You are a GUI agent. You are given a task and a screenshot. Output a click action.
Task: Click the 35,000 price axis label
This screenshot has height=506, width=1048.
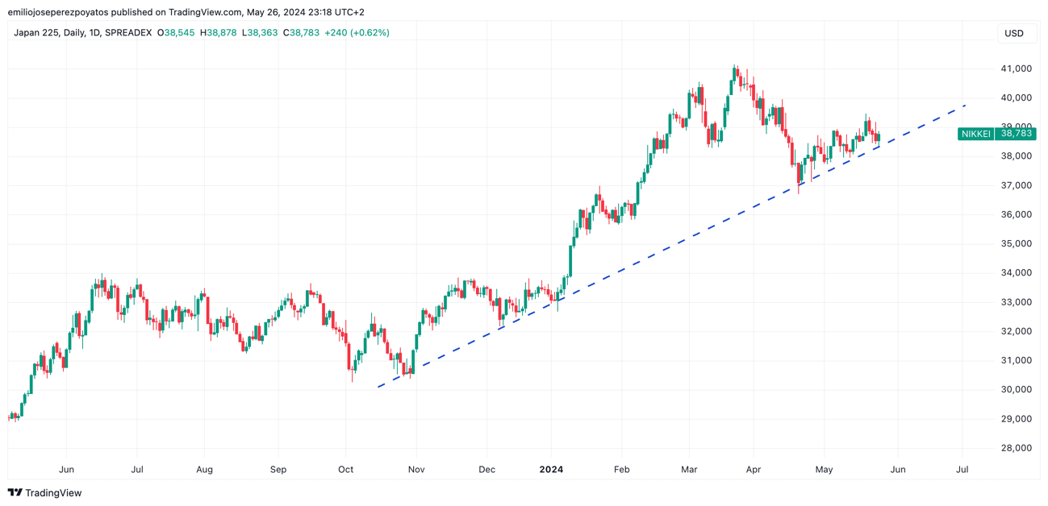(x=1015, y=243)
